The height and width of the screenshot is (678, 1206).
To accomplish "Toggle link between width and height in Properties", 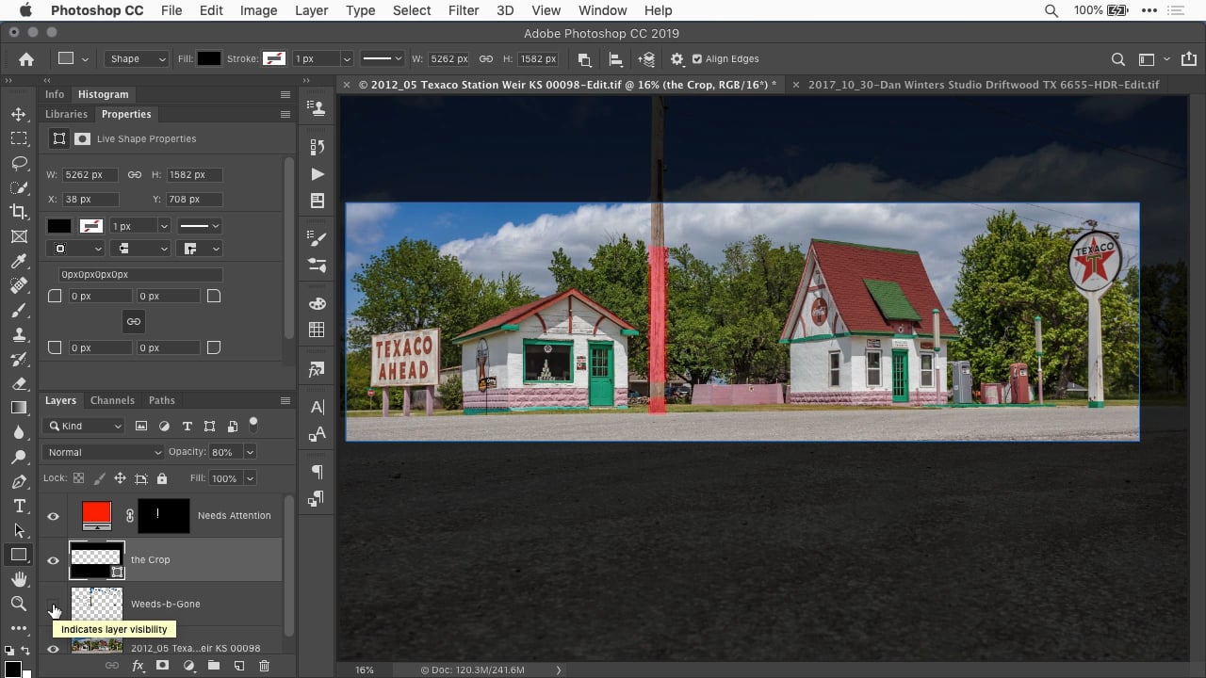I will pyautogui.click(x=135, y=175).
